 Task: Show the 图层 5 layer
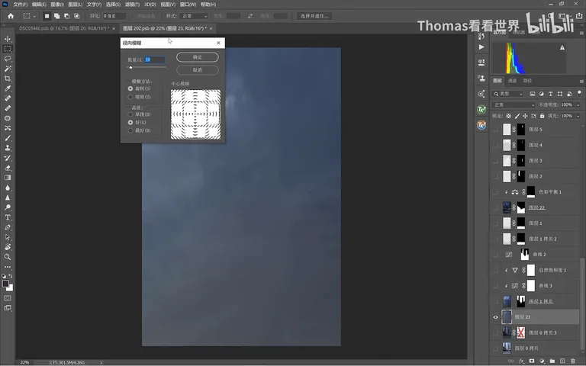(495, 129)
